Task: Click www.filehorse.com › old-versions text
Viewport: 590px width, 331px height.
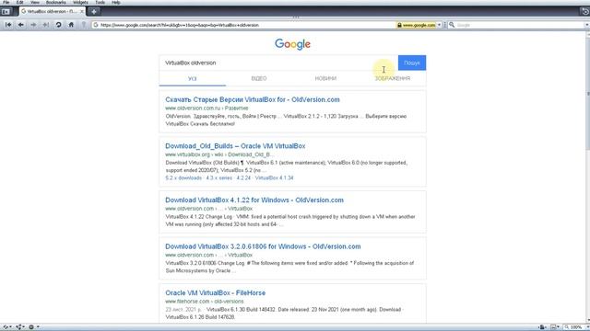Action: point(205,302)
